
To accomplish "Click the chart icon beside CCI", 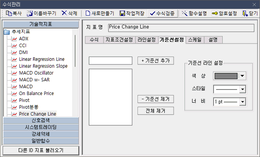I will coord(14,46).
